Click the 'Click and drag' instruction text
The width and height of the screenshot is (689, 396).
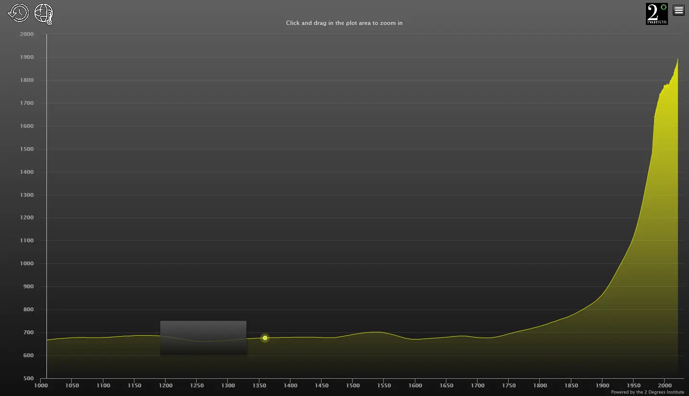pyautogui.click(x=344, y=23)
